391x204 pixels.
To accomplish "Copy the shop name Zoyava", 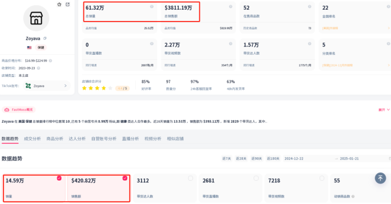I will click(x=45, y=38).
